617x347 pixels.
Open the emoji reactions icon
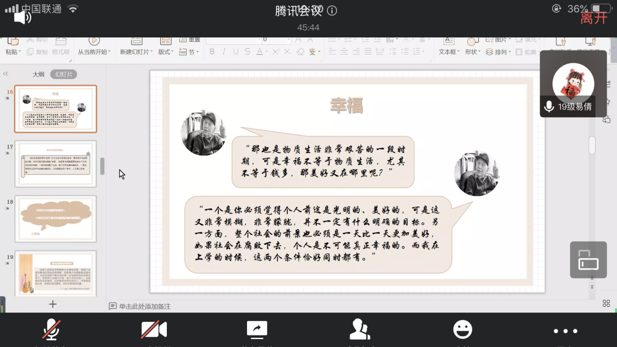(462, 330)
